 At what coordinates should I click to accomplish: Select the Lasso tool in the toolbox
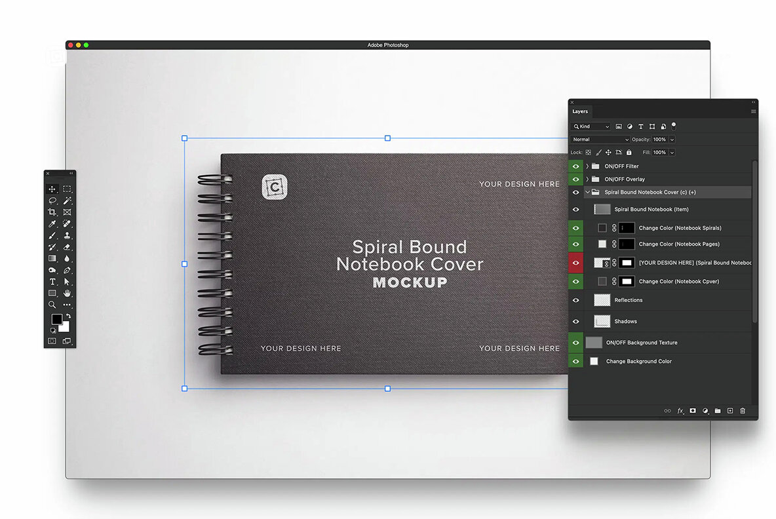52,201
